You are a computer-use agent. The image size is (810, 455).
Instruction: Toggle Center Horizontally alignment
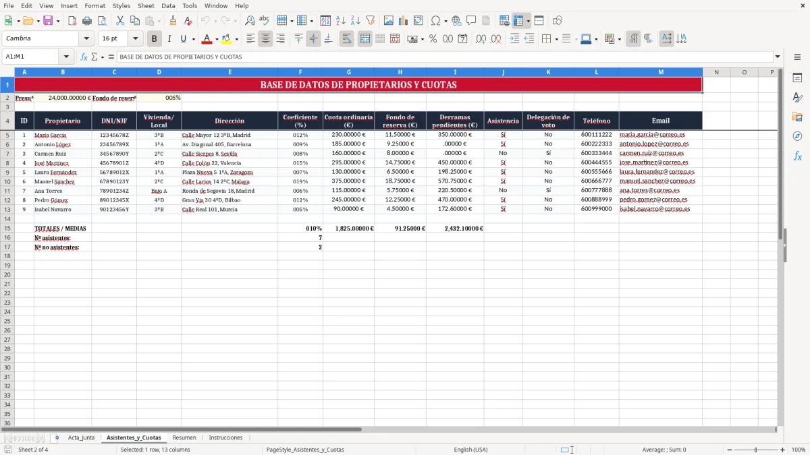[265, 39]
